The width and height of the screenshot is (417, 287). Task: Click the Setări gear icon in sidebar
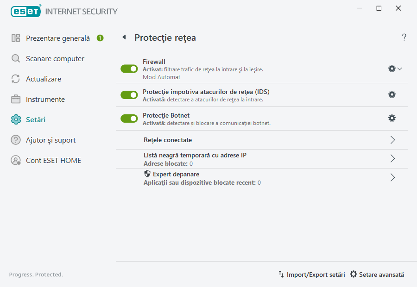tap(15, 119)
